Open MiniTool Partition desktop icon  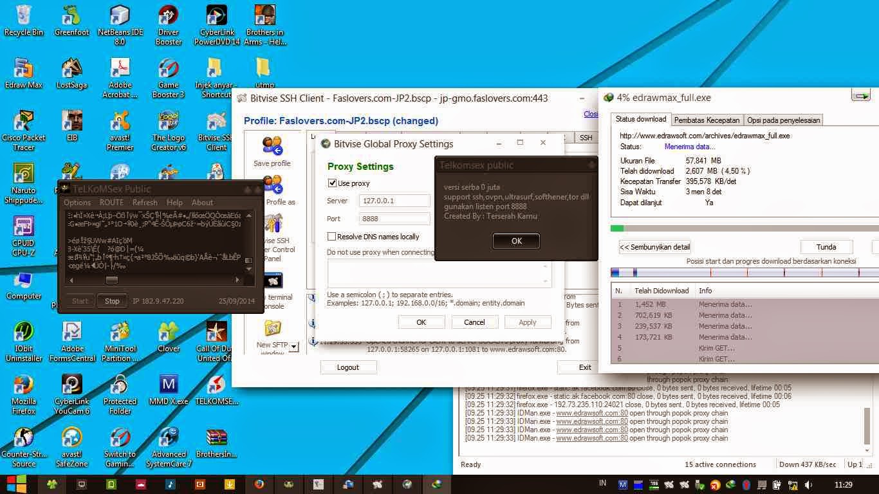tap(120, 341)
